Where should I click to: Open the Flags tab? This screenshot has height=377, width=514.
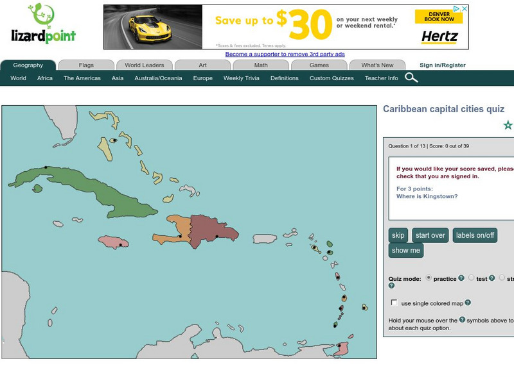(86, 65)
